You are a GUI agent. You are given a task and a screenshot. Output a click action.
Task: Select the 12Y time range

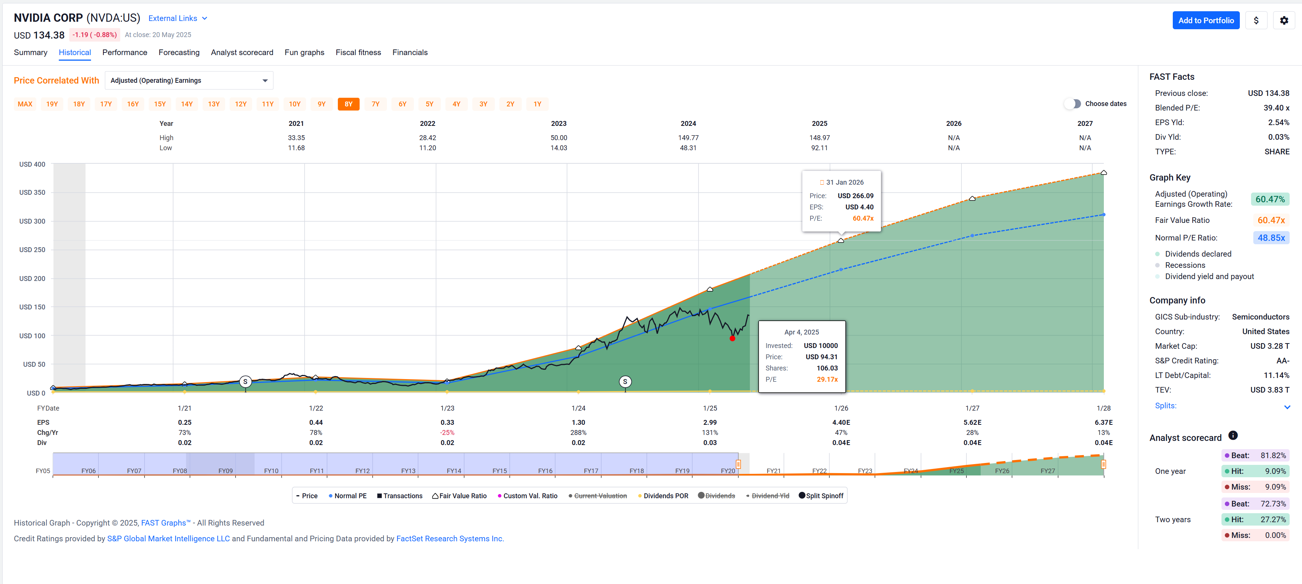click(x=240, y=104)
